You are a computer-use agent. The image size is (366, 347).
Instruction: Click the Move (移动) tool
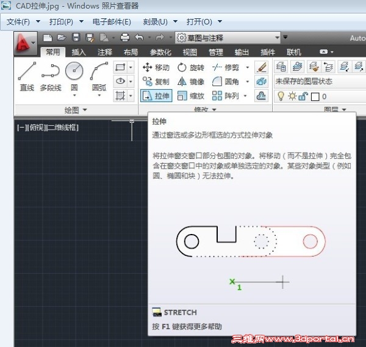[x=156, y=68]
